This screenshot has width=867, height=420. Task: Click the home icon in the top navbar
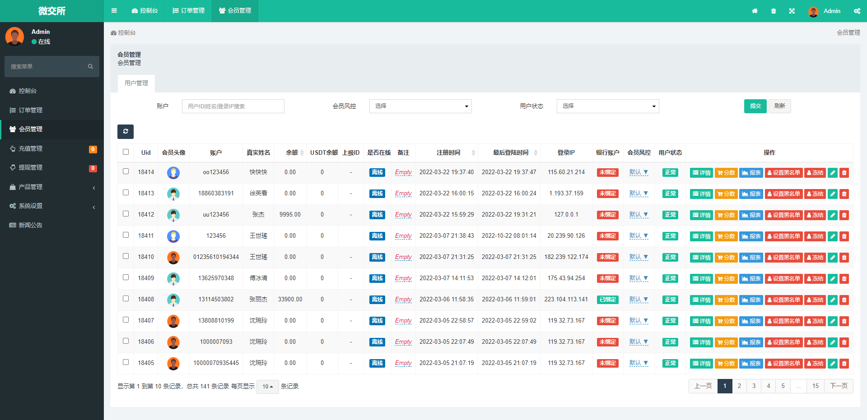click(x=755, y=11)
